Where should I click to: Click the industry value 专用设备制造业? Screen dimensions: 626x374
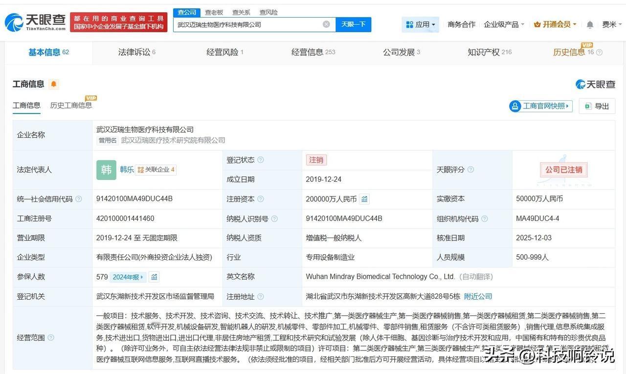point(330,258)
